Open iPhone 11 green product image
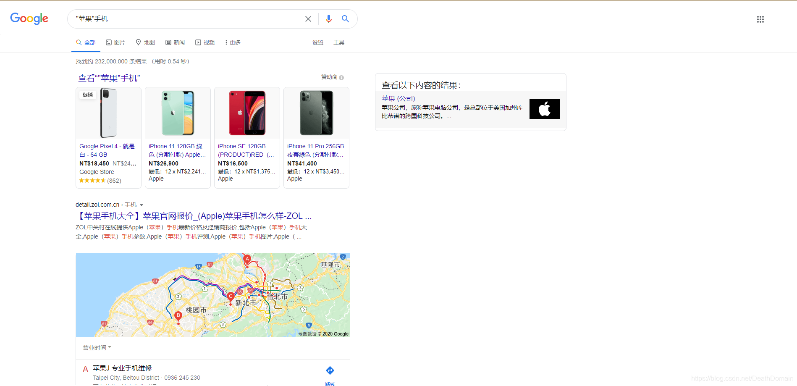797x386 pixels. [178, 113]
